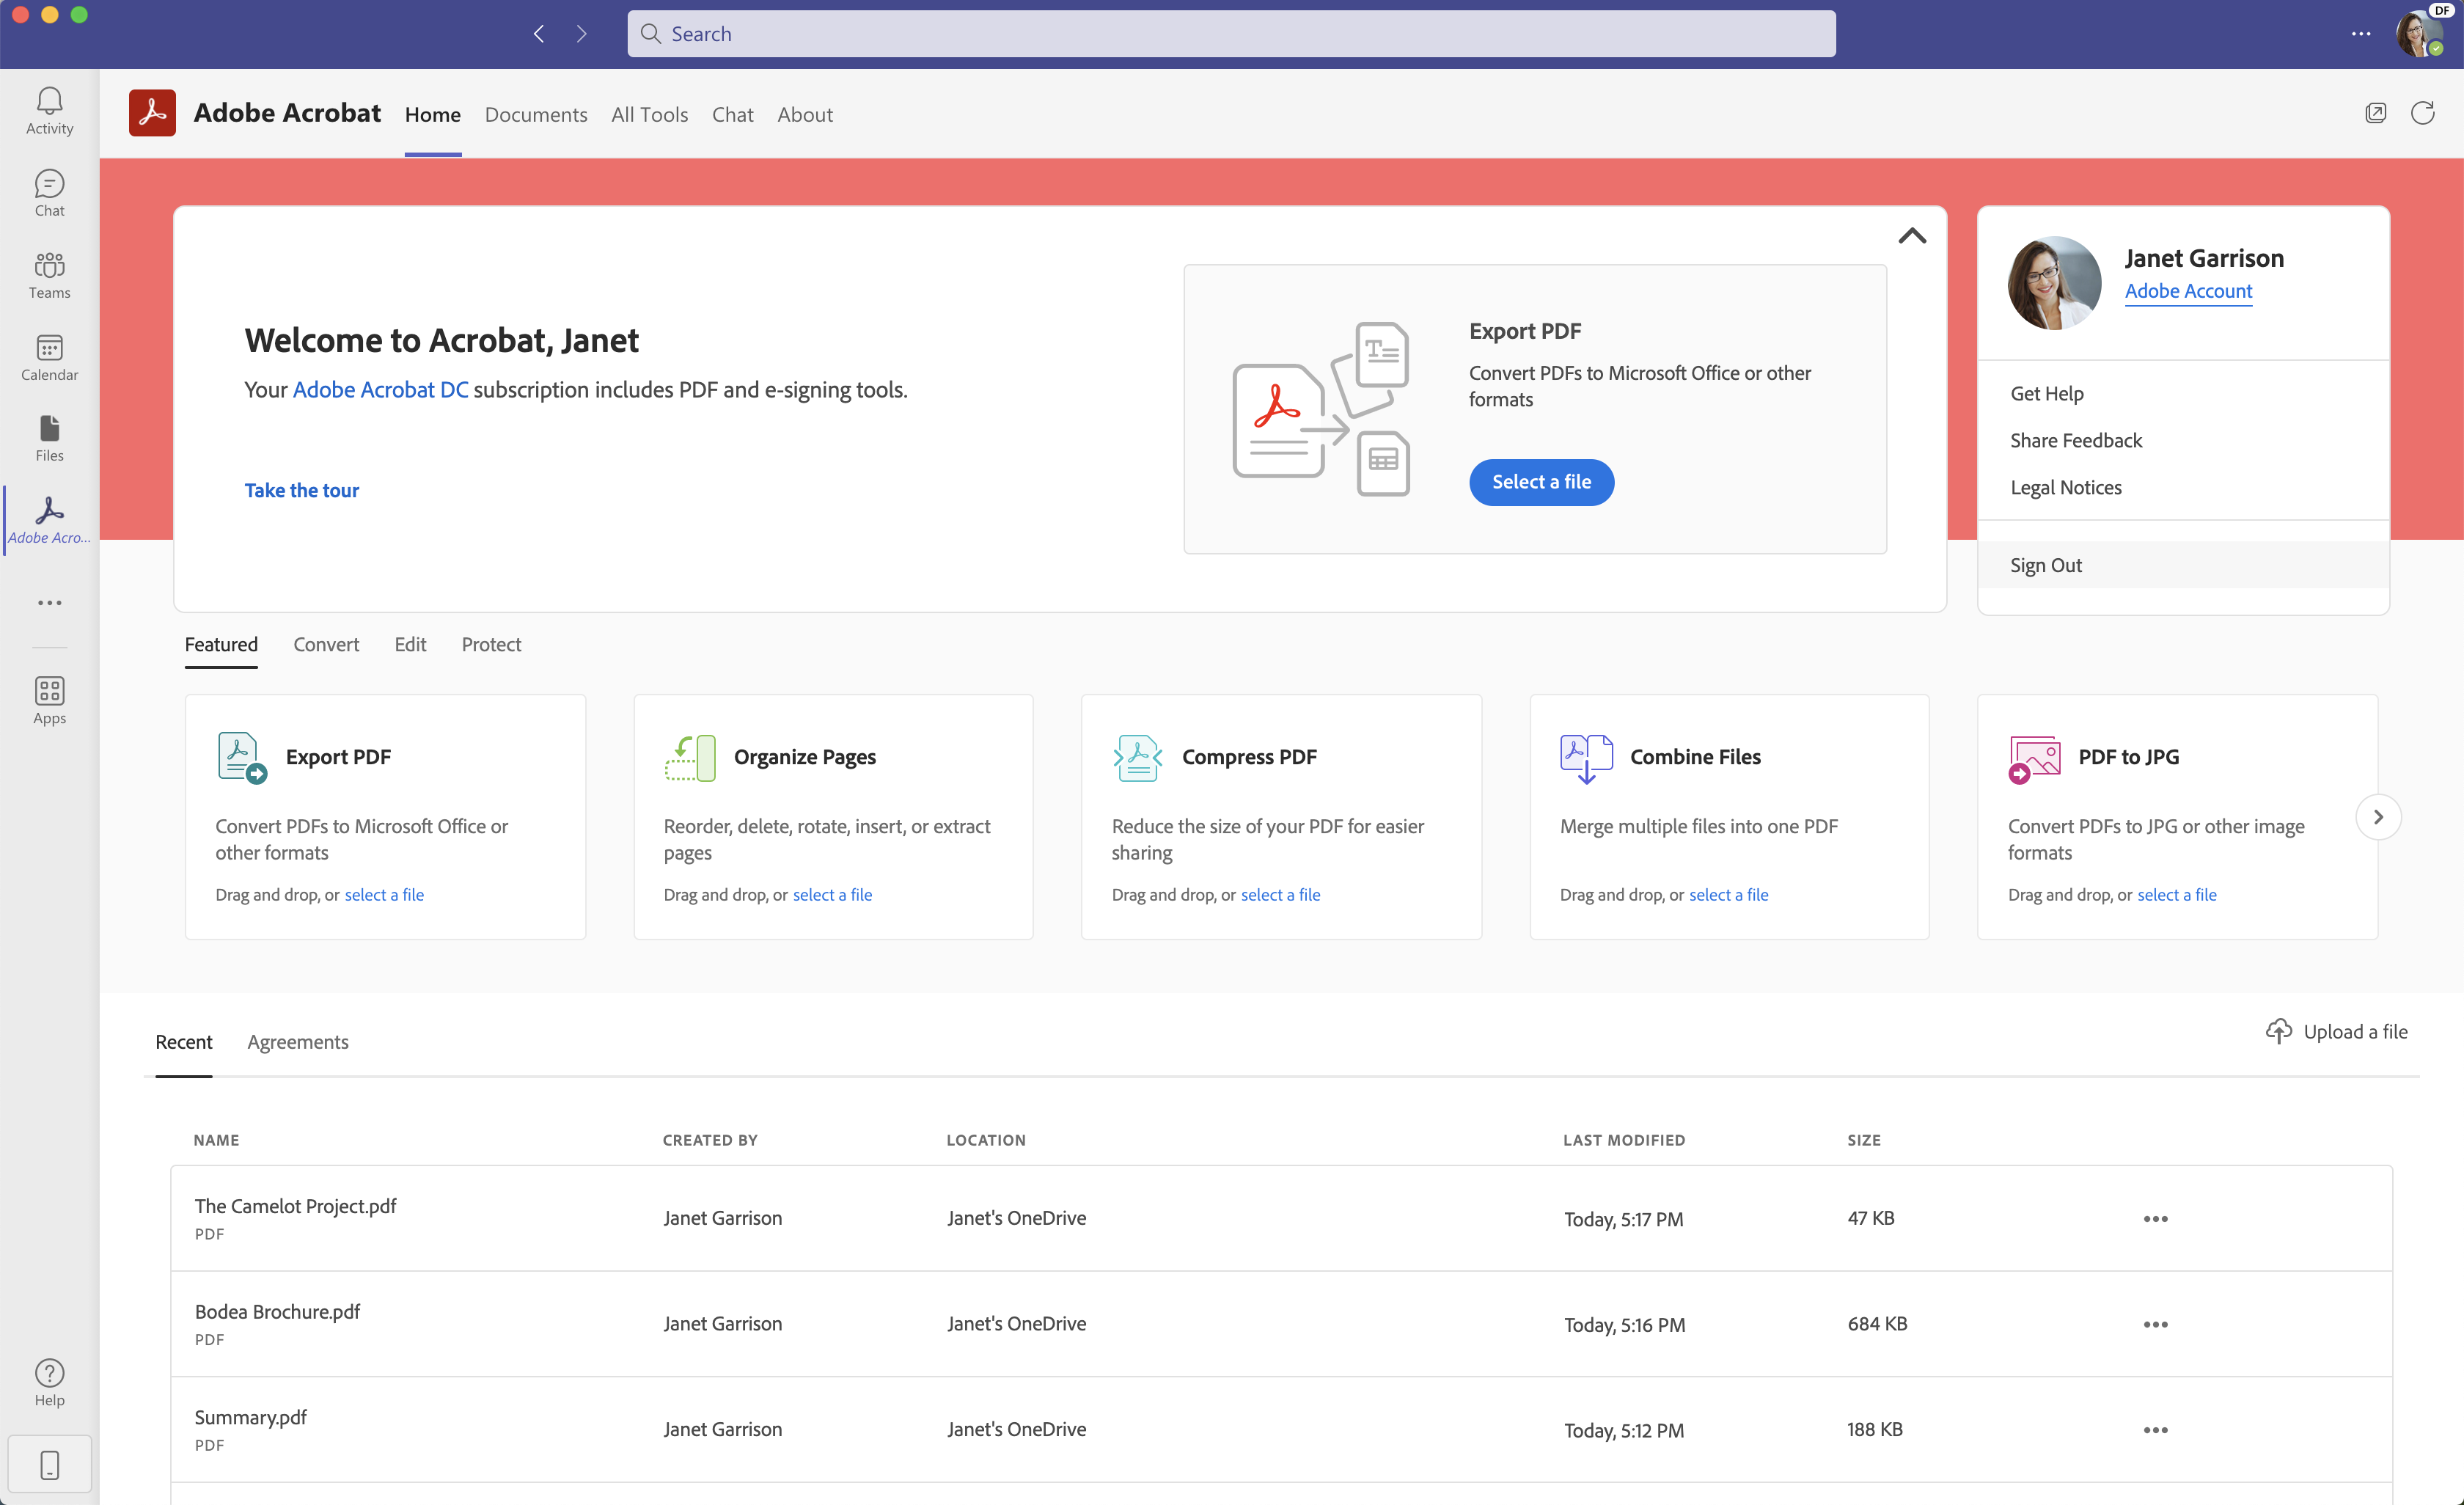Viewport: 2464px width, 1505px height.
Task: Refresh the Adobe Acrobat app
Action: [2423, 113]
